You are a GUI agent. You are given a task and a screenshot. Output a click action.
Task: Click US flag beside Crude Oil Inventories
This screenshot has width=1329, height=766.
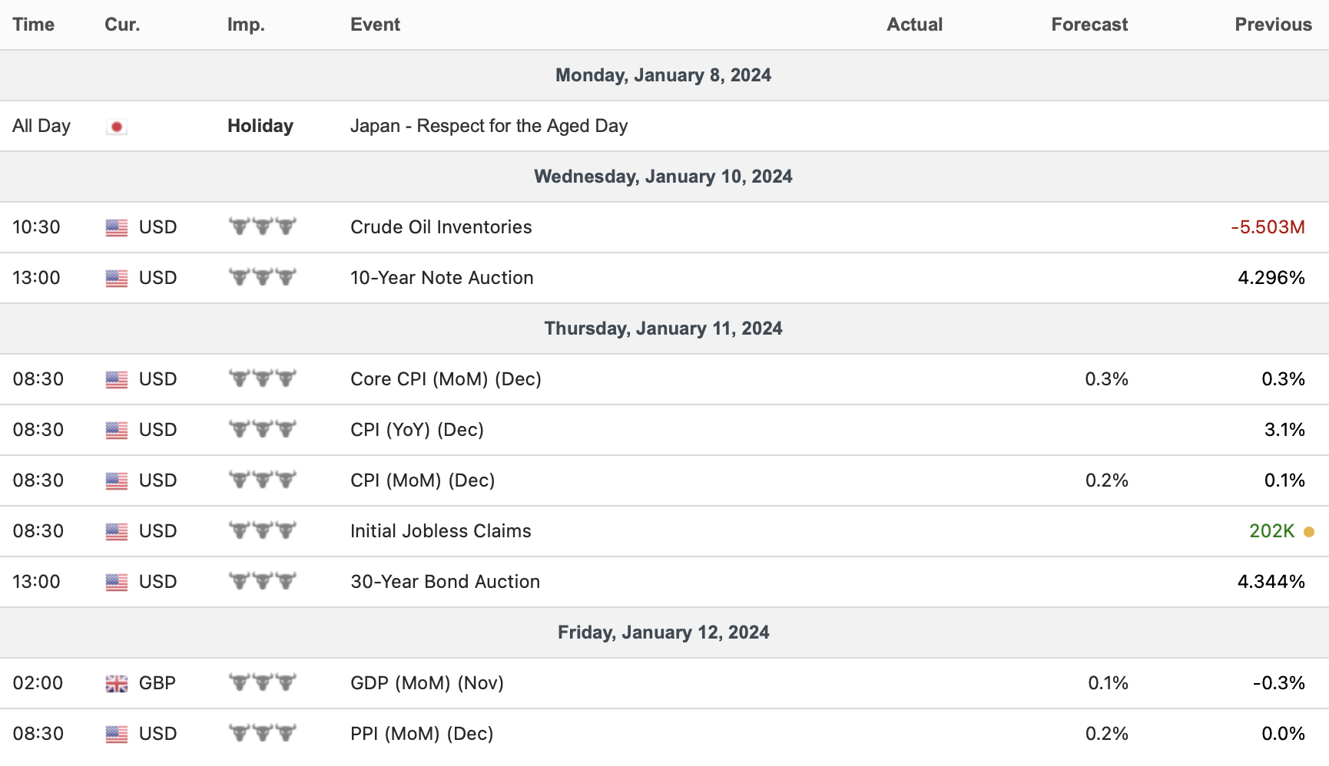pos(117,228)
